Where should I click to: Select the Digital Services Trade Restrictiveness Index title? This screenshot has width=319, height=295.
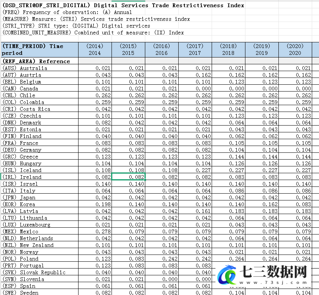123,5
